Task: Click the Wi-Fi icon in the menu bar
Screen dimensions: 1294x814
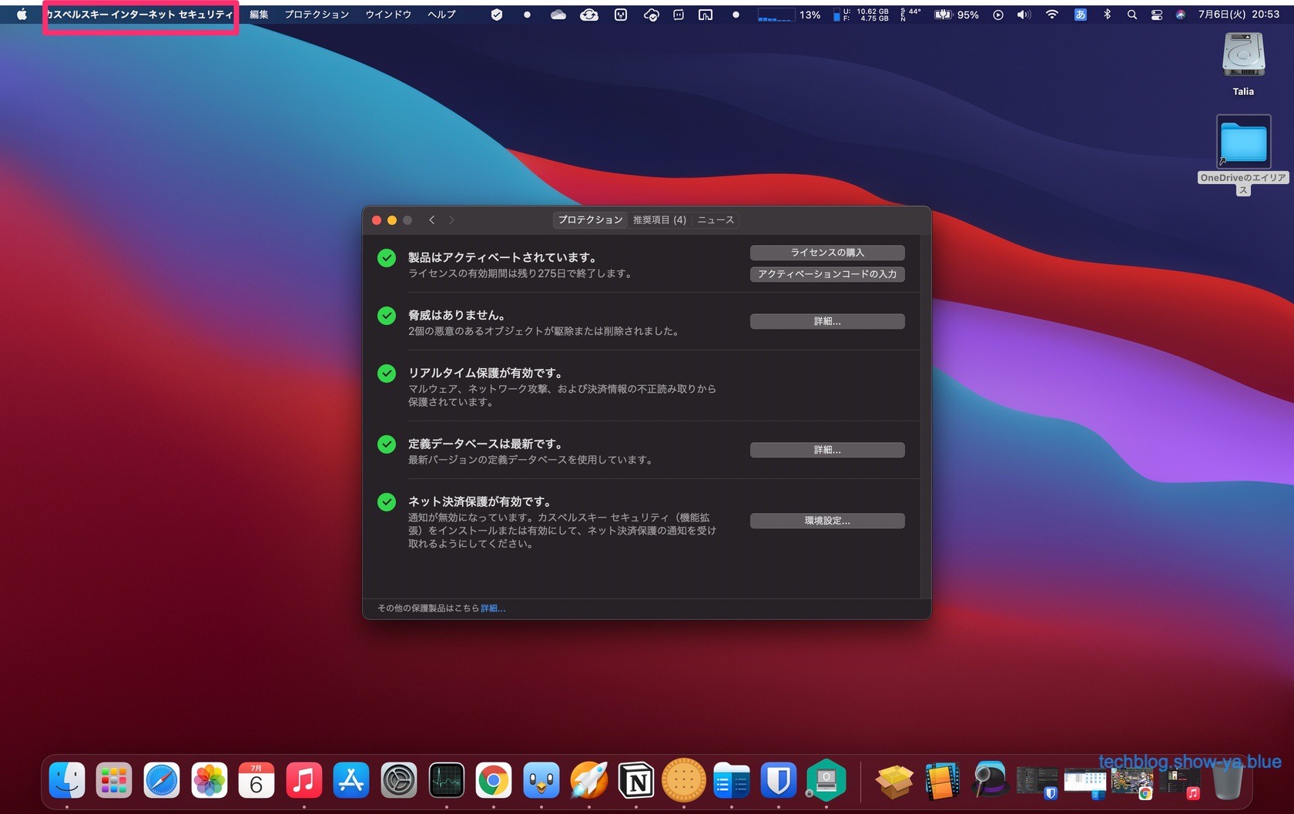Action: pyautogui.click(x=1051, y=15)
